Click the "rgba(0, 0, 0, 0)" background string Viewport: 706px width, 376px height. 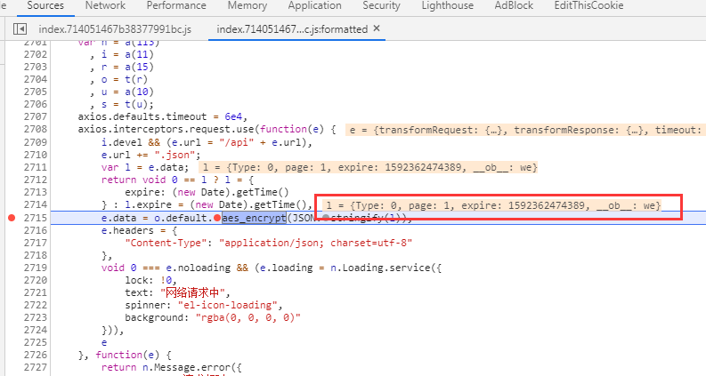tap(248, 317)
